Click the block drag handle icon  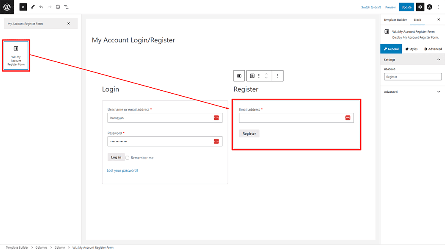(x=259, y=75)
